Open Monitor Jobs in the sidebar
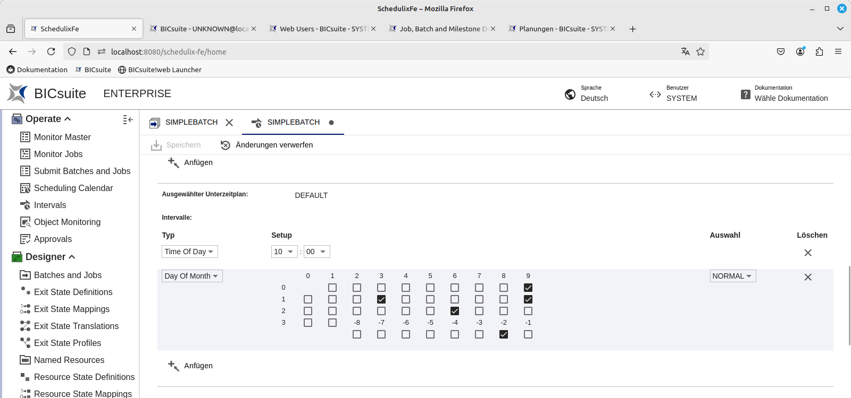The height and width of the screenshot is (398, 851). pos(58,154)
